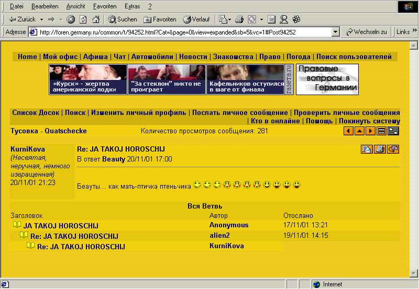
Task: Open the Послать личное сообщение link
Action: (240, 112)
